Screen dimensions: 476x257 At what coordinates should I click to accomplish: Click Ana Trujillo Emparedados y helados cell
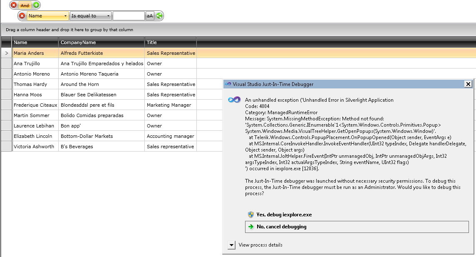pos(102,64)
